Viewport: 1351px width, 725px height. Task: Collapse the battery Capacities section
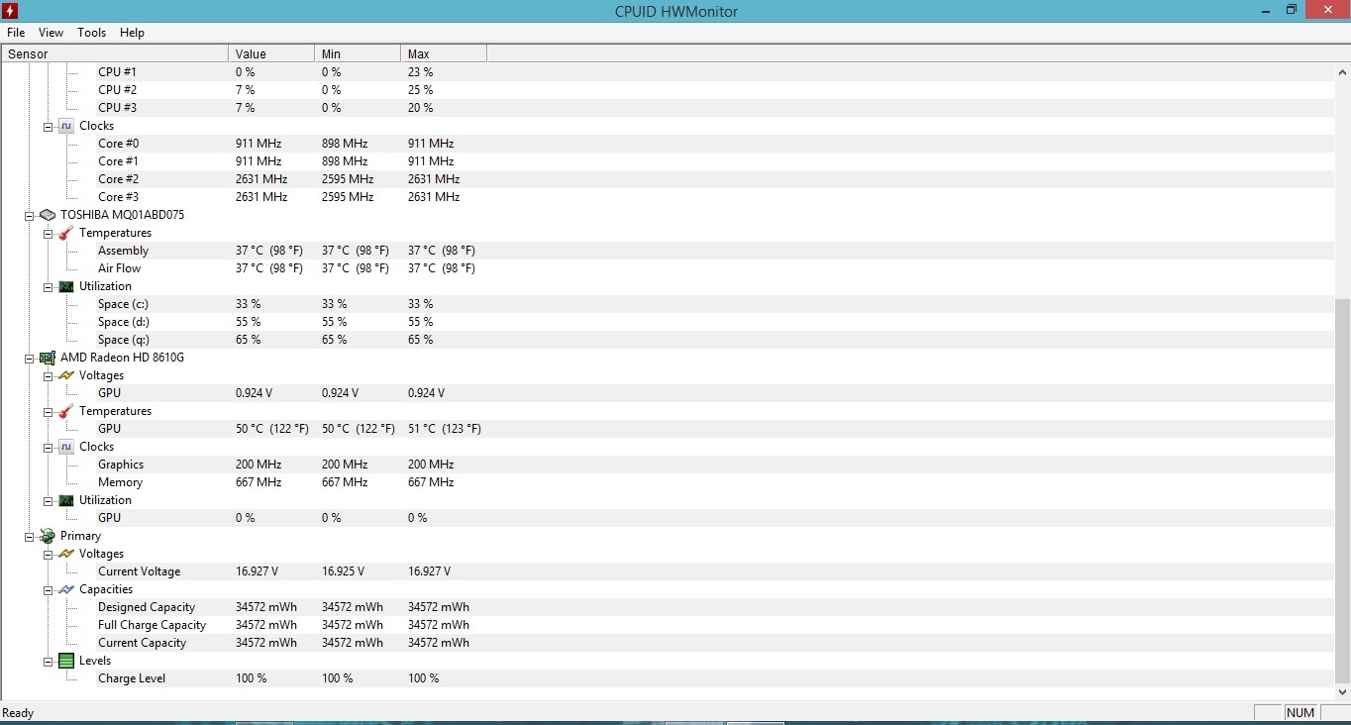click(49, 589)
